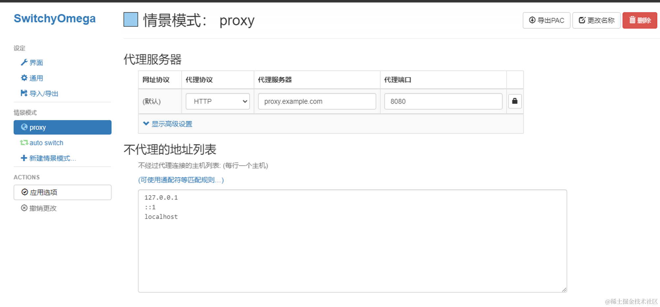Screen dimensions: 660x307
Task: Click the wrench icon beside 界面
Action: 24,62
